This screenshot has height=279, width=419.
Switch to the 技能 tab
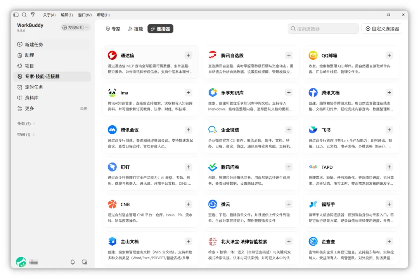[x=135, y=29]
